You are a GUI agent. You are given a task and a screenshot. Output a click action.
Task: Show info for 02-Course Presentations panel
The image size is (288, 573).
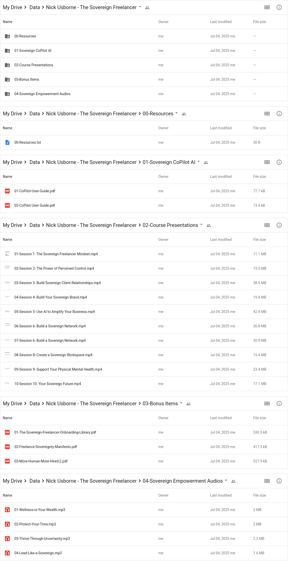click(279, 225)
